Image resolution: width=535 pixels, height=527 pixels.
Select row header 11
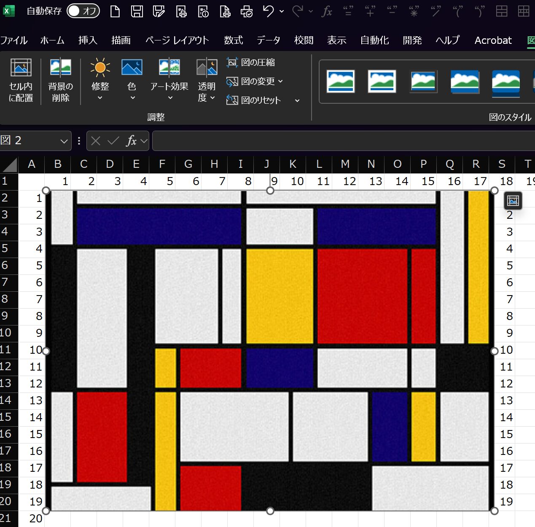9,350
